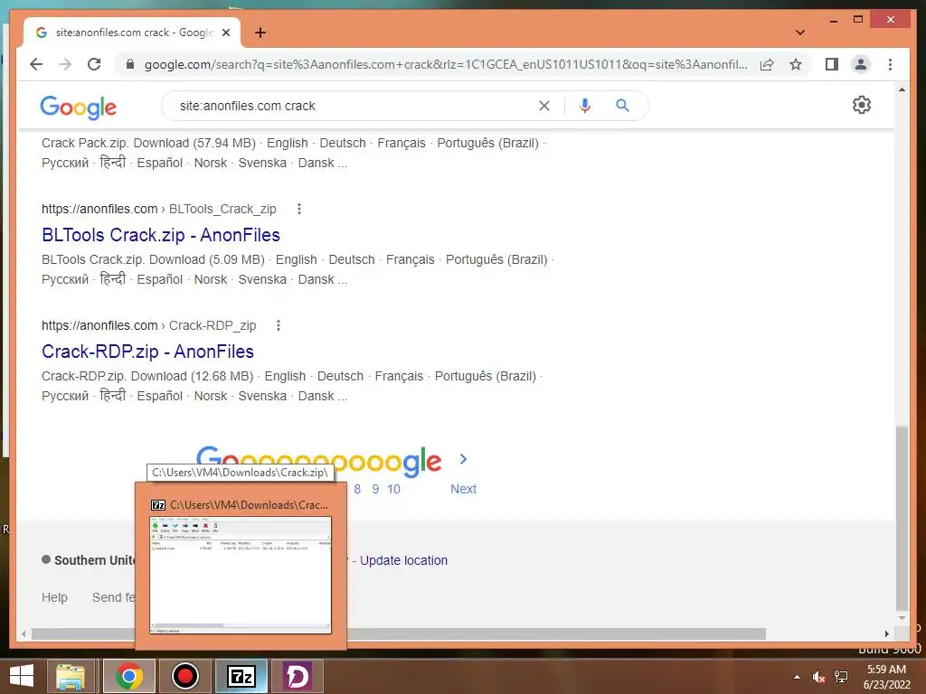Click the C:\Users\VM4\Downloads\Crac... preview title
The image size is (926, 694).
coord(249,505)
